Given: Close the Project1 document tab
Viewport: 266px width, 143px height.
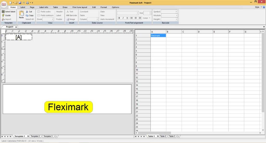Looking at the screenshot, I should tap(16, 27).
